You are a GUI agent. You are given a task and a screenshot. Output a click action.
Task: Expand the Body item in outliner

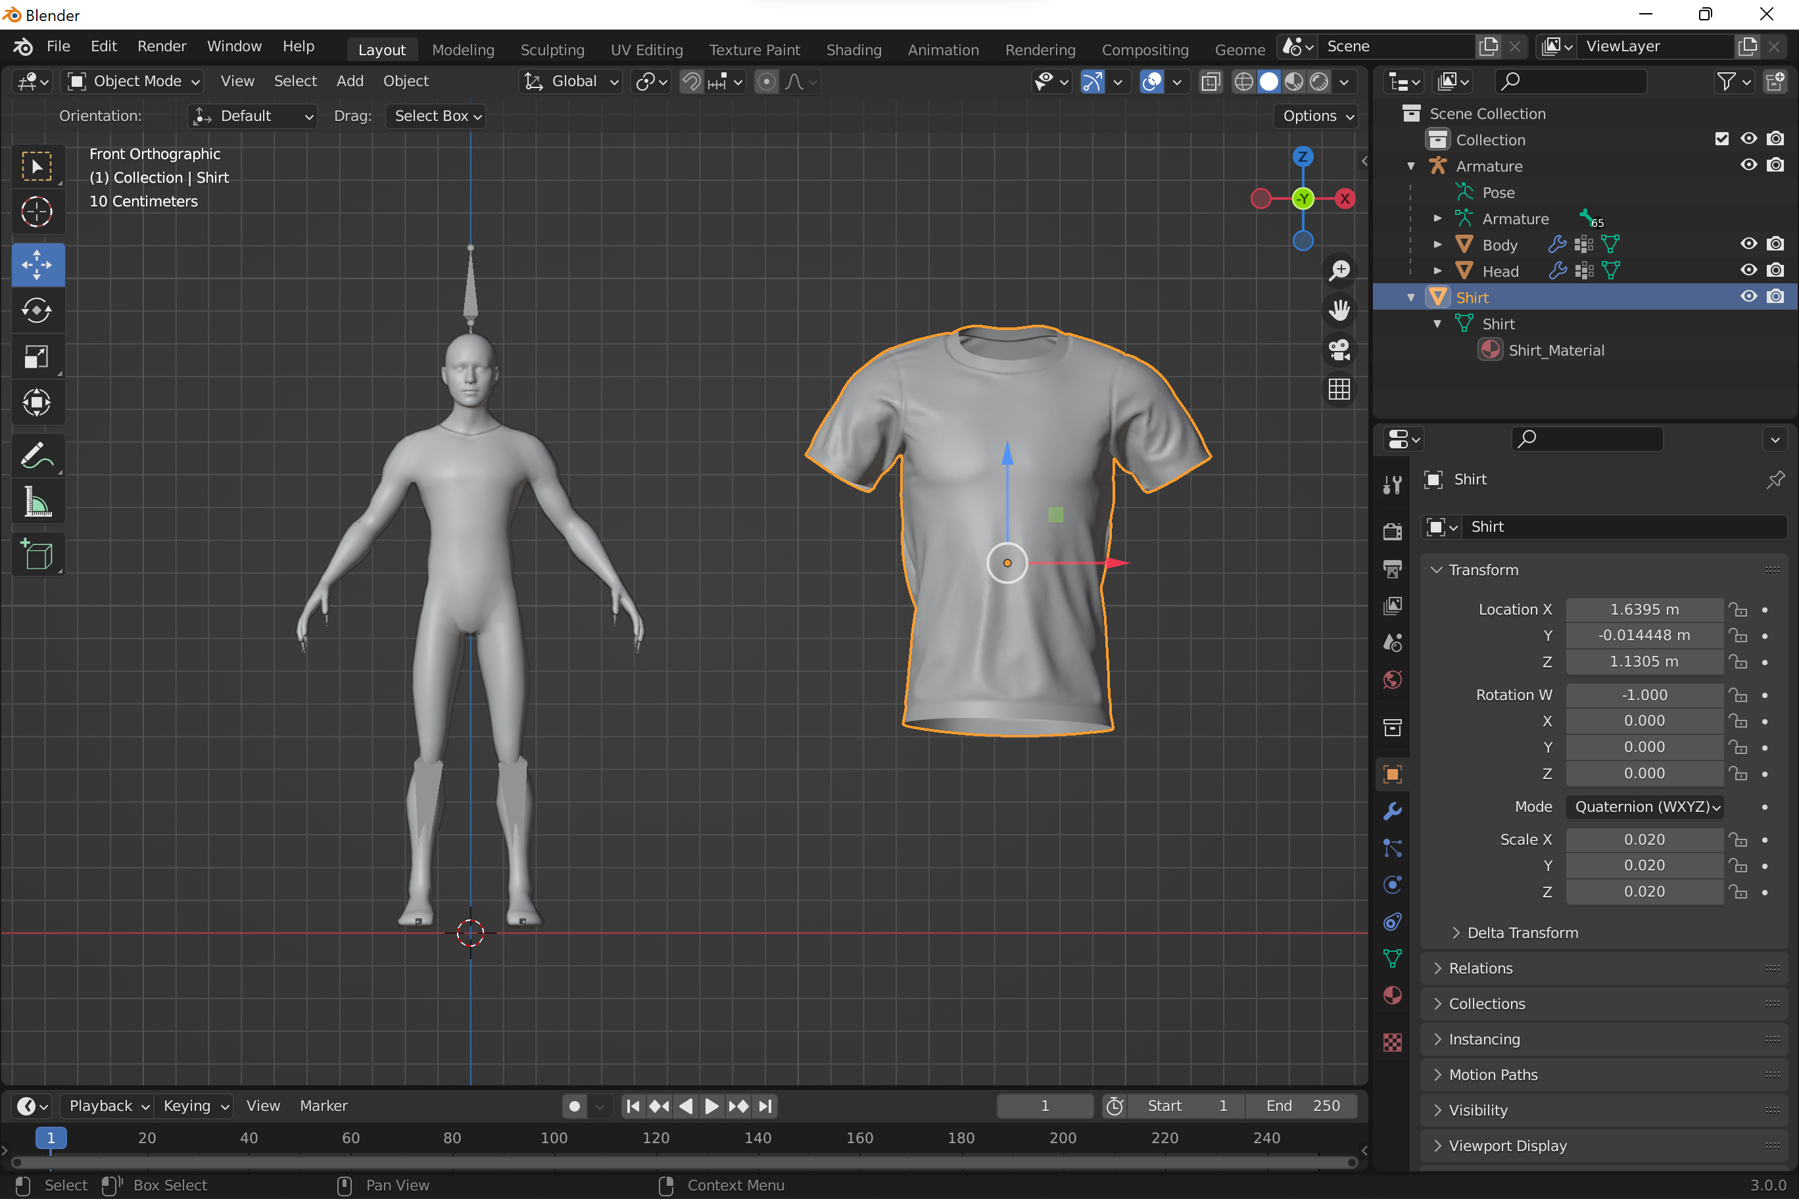[x=1437, y=244]
